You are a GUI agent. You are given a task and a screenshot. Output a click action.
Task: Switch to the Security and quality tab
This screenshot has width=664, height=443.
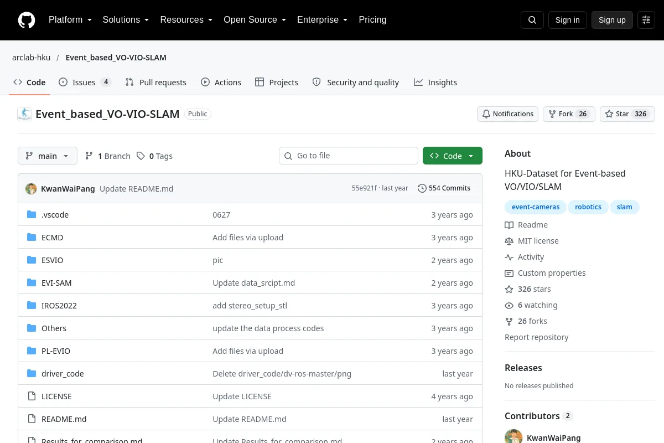point(356,83)
